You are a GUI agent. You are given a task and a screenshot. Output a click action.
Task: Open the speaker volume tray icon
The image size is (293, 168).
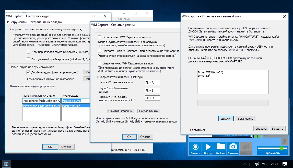click(257, 164)
